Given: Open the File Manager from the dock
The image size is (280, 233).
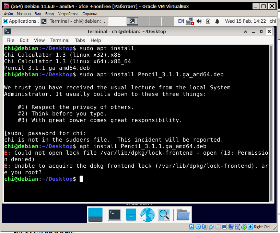Looking at the screenshot, I should click(x=131, y=214).
